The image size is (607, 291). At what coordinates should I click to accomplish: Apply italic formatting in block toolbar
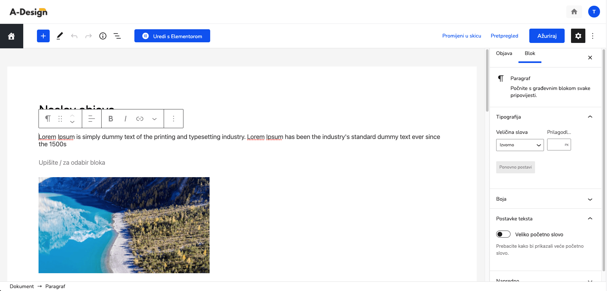point(125,119)
